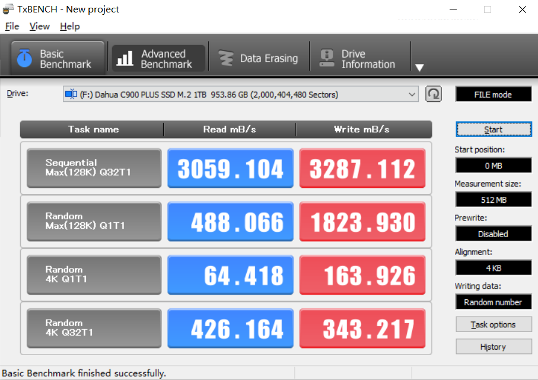This screenshot has height=380, width=538.
Task: Open the File menu
Action: [12, 27]
